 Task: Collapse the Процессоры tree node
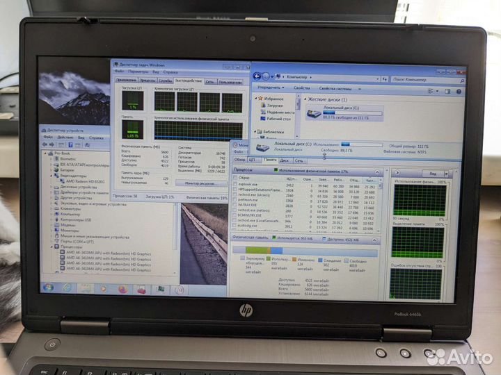point(51,247)
